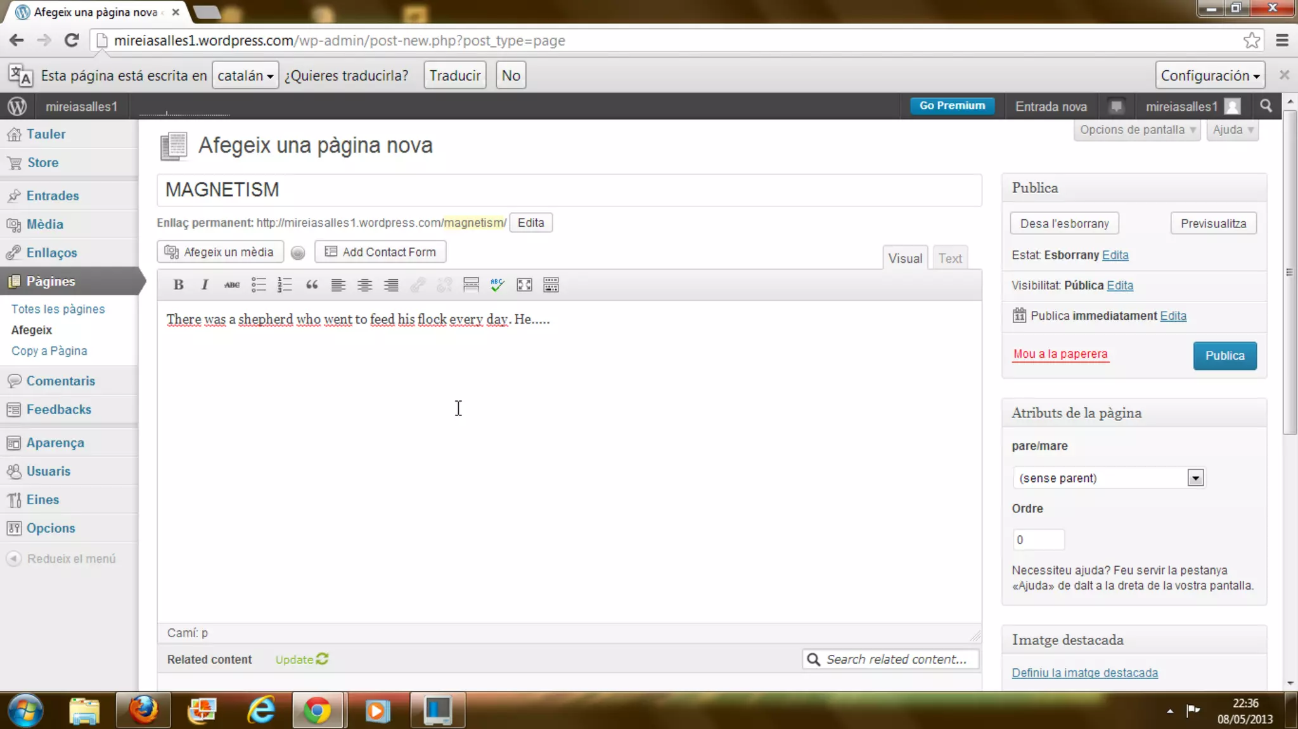Click the poll icon beside Afegeix un mèdia
The image size is (1298, 729).
[298, 253]
